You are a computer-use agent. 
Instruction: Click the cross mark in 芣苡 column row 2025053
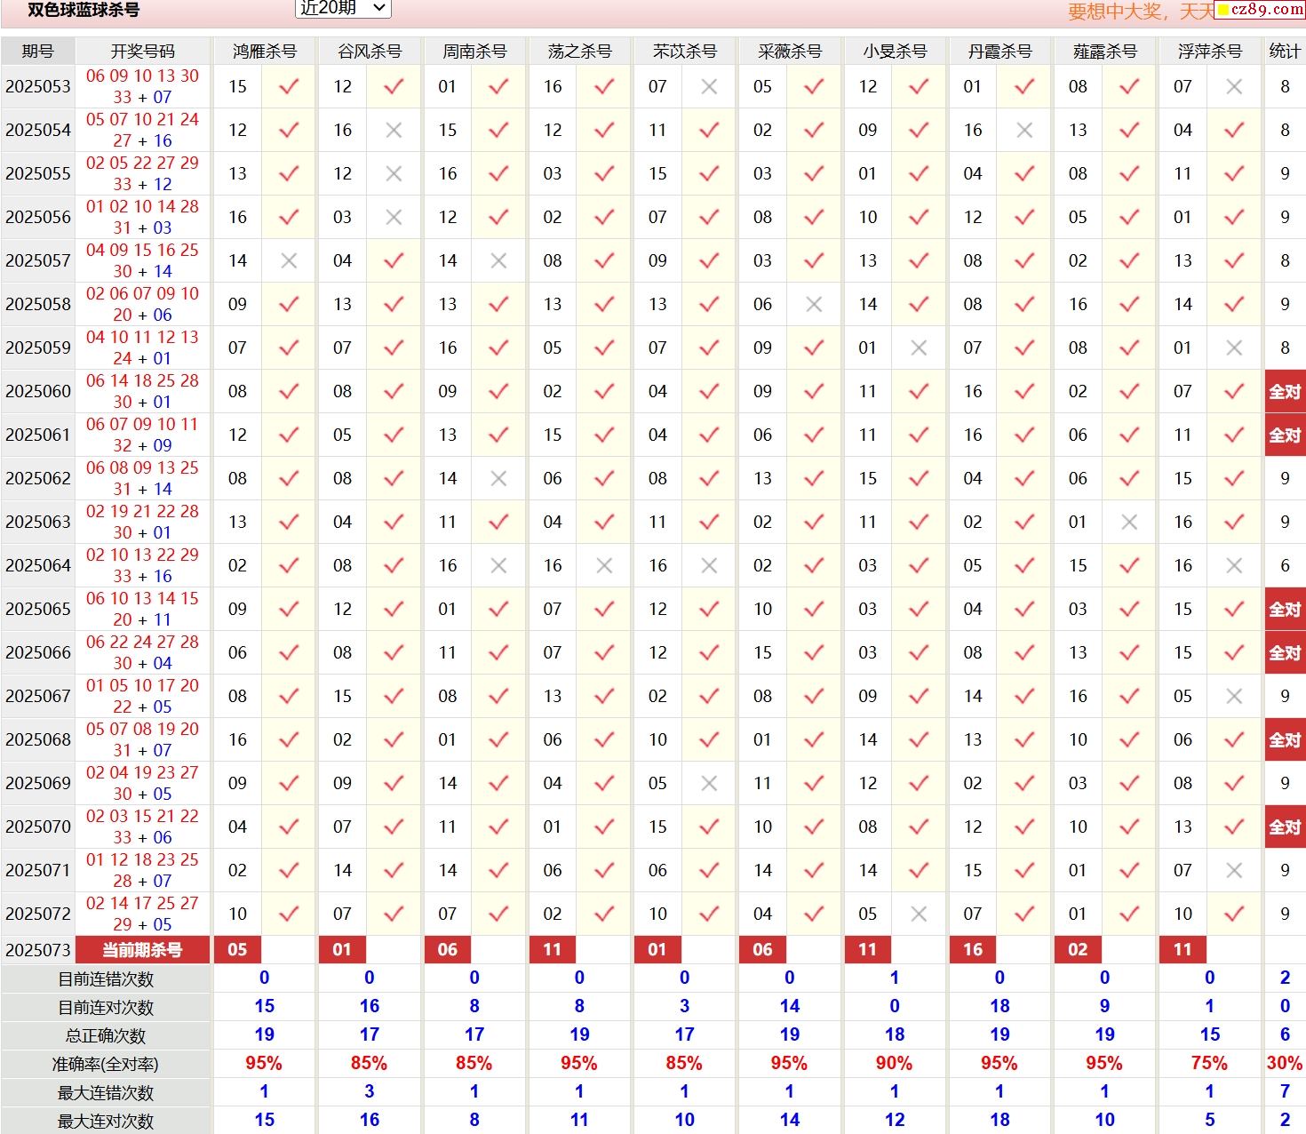coord(709,86)
